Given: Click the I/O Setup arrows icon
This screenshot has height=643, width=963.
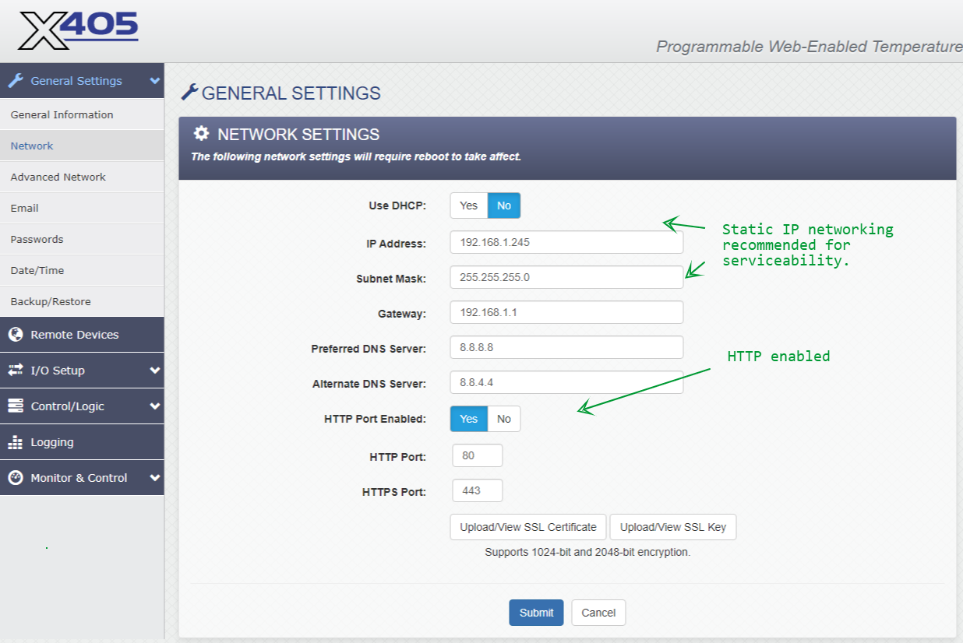Looking at the screenshot, I should (16, 371).
